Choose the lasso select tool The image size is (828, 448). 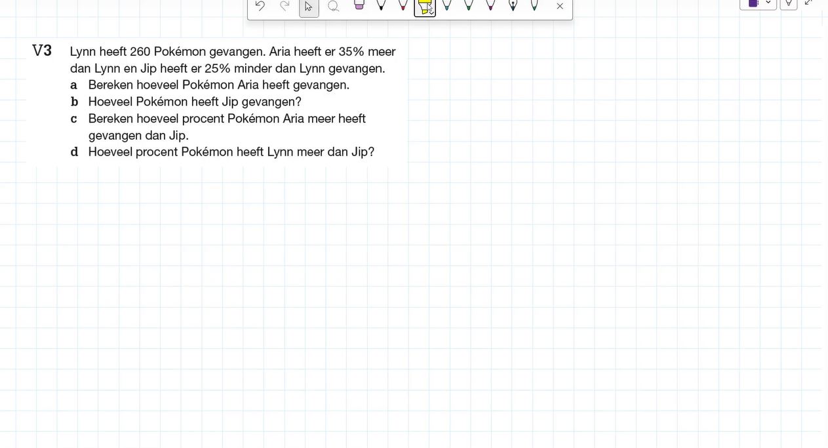(x=333, y=6)
